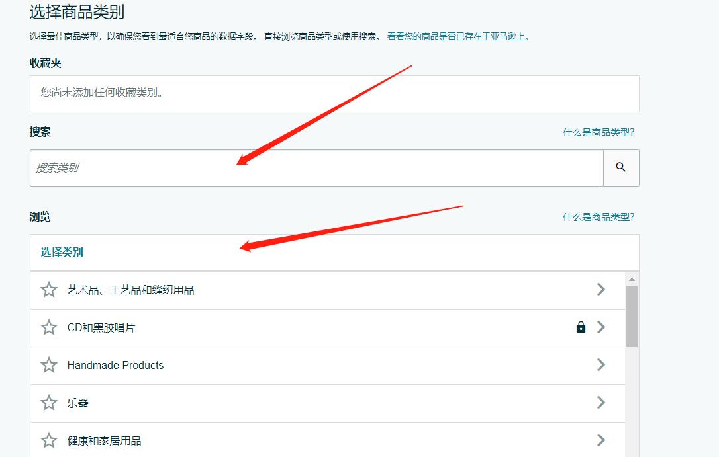The width and height of the screenshot is (719, 457).
Task: Star the 健康和家居用品 category
Action: [x=49, y=440]
